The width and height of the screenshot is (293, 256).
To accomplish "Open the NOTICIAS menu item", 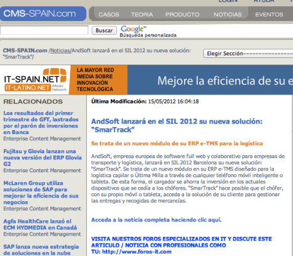I will 228,15.
